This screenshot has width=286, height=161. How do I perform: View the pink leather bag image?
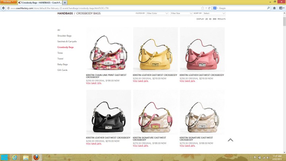point(202,49)
